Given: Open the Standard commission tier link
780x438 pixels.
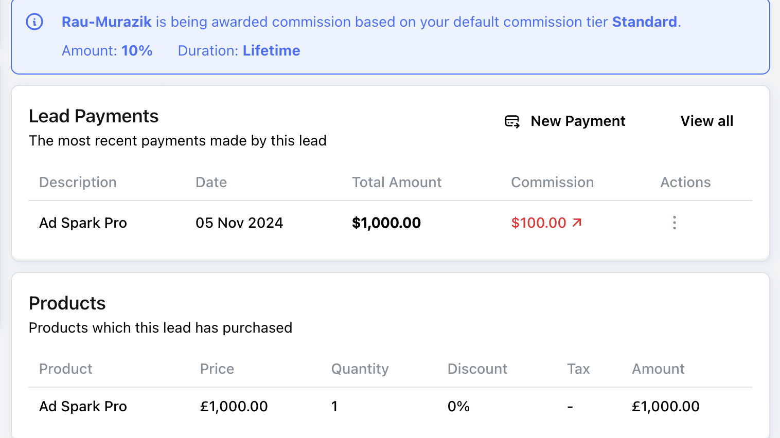Looking at the screenshot, I should [x=644, y=22].
